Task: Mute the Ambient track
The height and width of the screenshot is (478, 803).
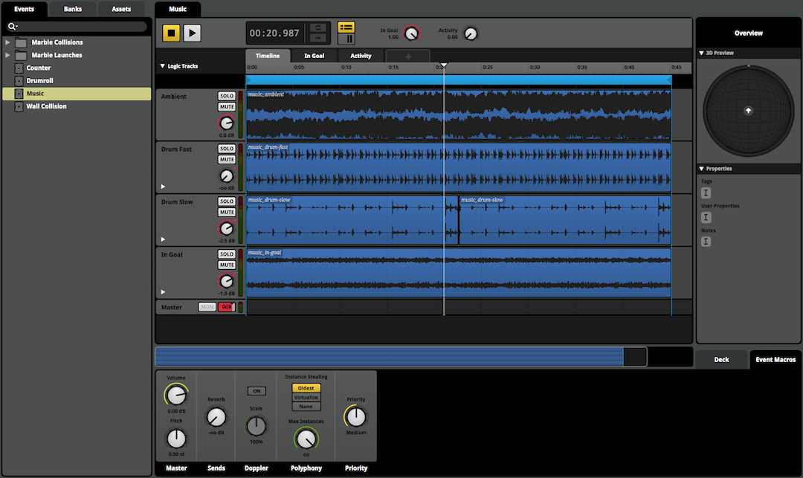Action: [226, 107]
